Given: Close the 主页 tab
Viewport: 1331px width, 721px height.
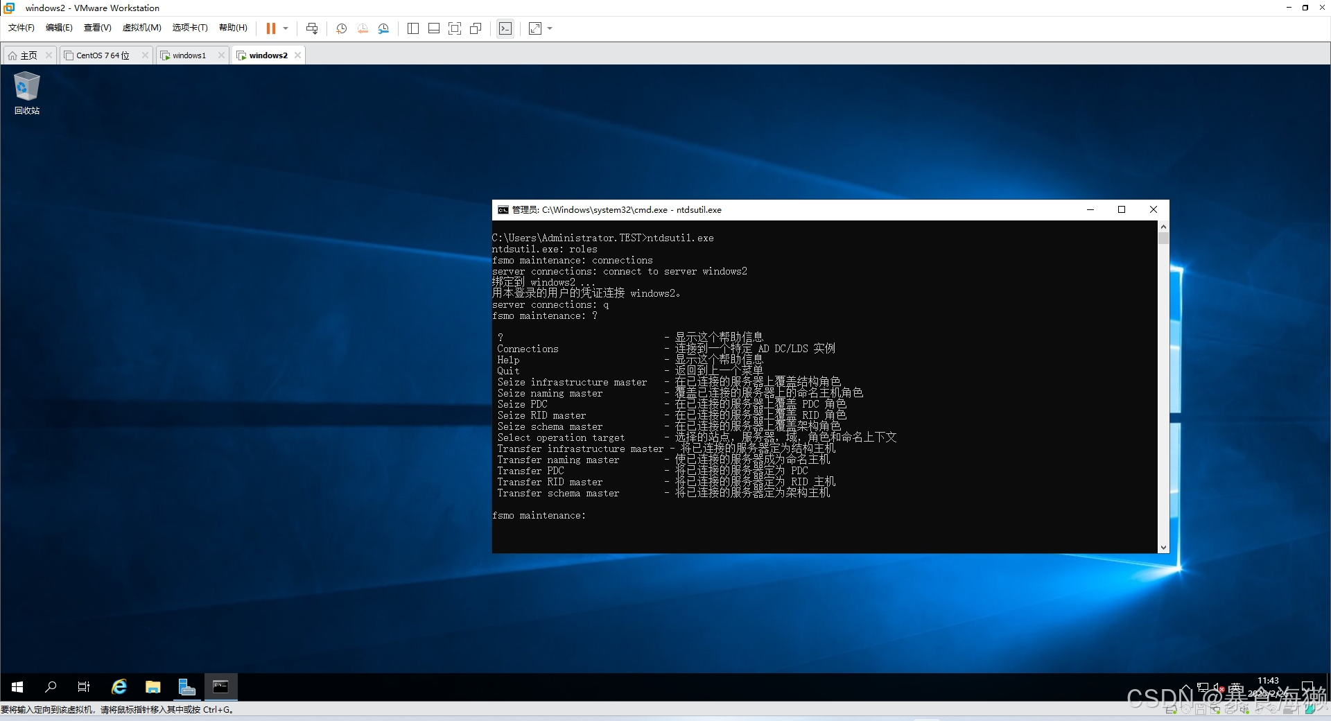Looking at the screenshot, I should (x=49, y=55).
